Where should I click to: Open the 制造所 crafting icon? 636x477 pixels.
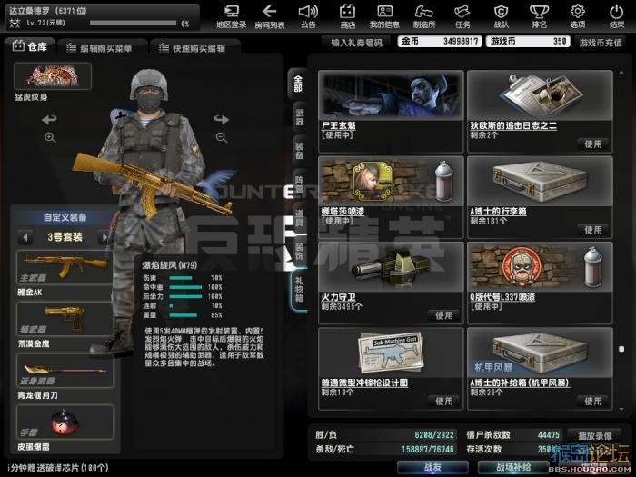click(424, 16)
